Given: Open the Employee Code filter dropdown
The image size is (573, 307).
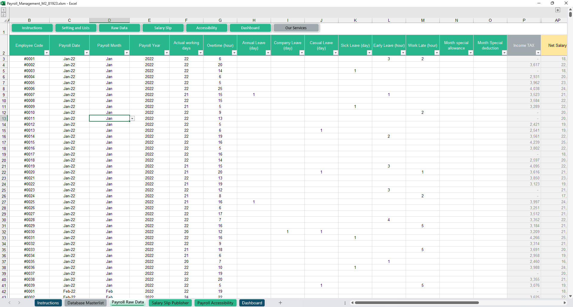Looking at the screenshot, I should [46, 53].
